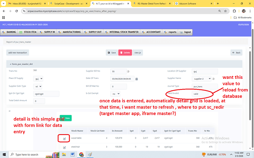This screenshot has width=254, height=158.
Task: Collapse the form_pur_master_det section
Action: tap(9, 64)
